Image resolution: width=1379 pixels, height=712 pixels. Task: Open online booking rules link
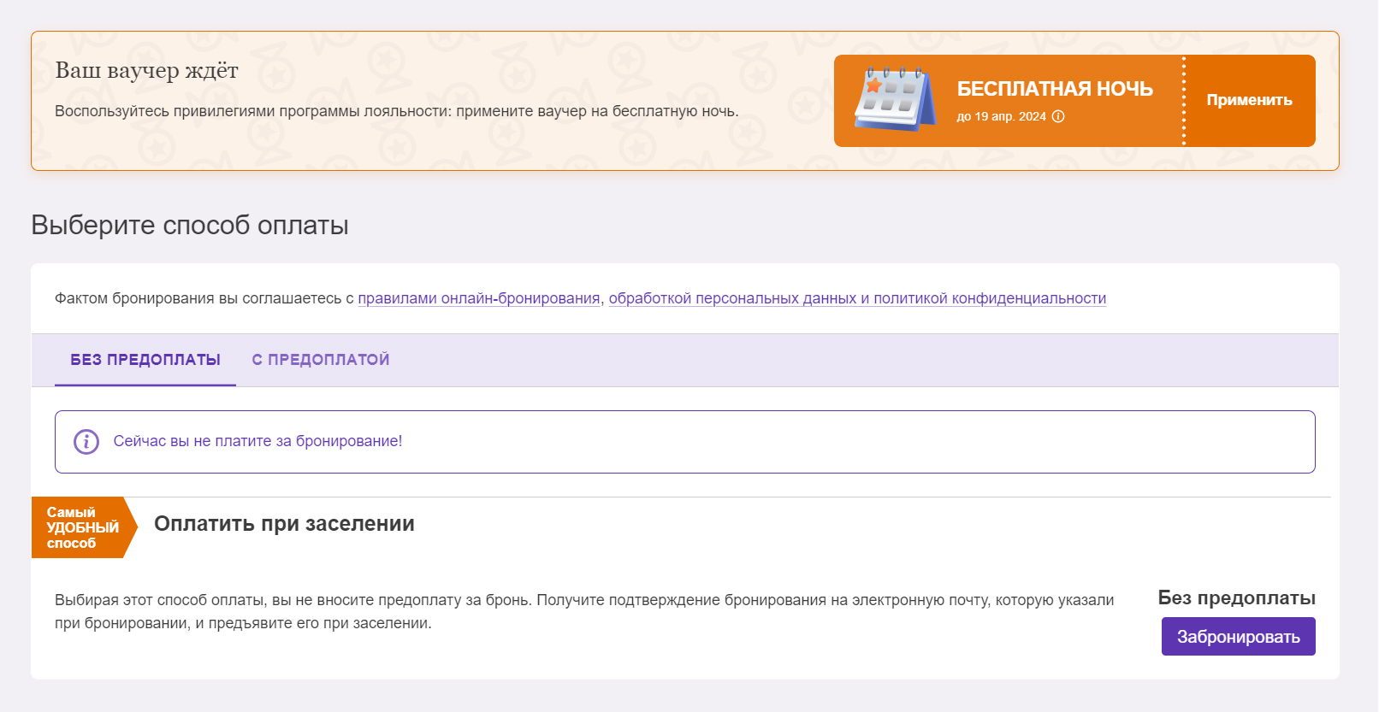point(479,298)
